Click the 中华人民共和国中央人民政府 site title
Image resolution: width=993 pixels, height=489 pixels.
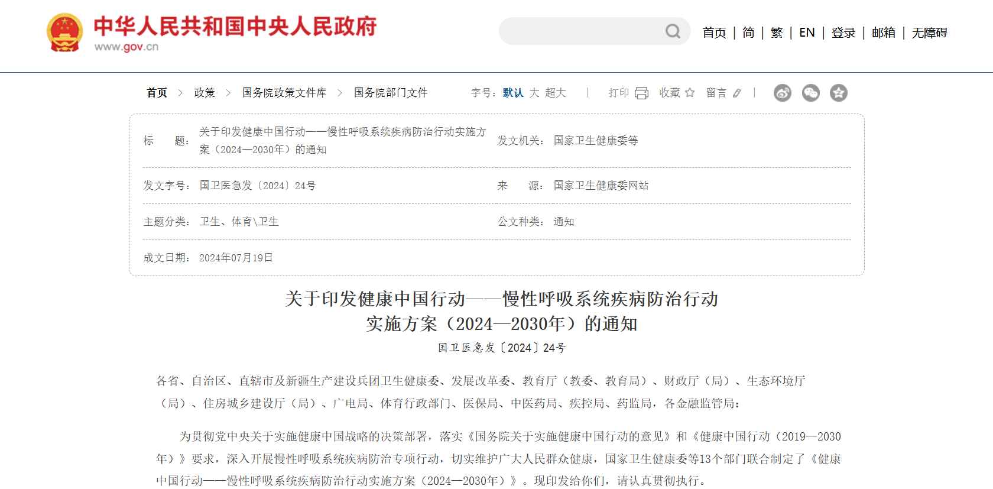click(235, 26)
